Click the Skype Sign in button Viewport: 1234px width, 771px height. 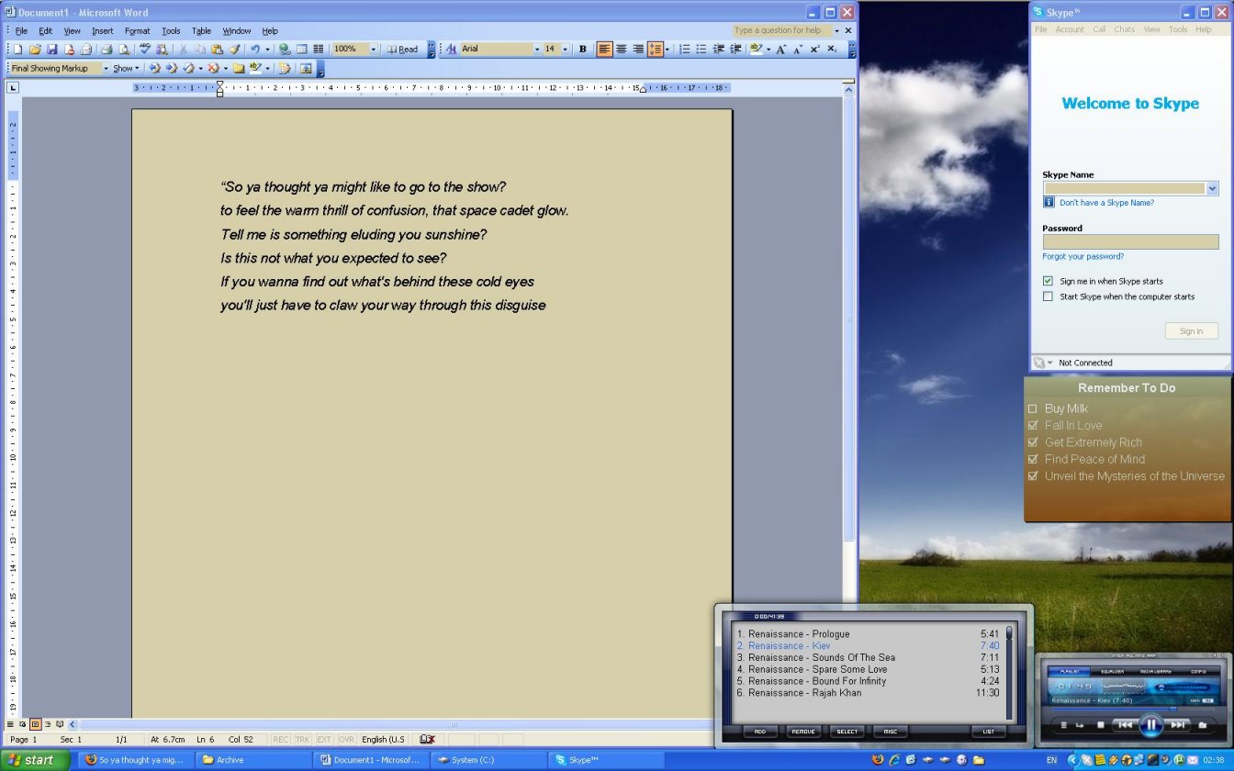[1191, 331]
